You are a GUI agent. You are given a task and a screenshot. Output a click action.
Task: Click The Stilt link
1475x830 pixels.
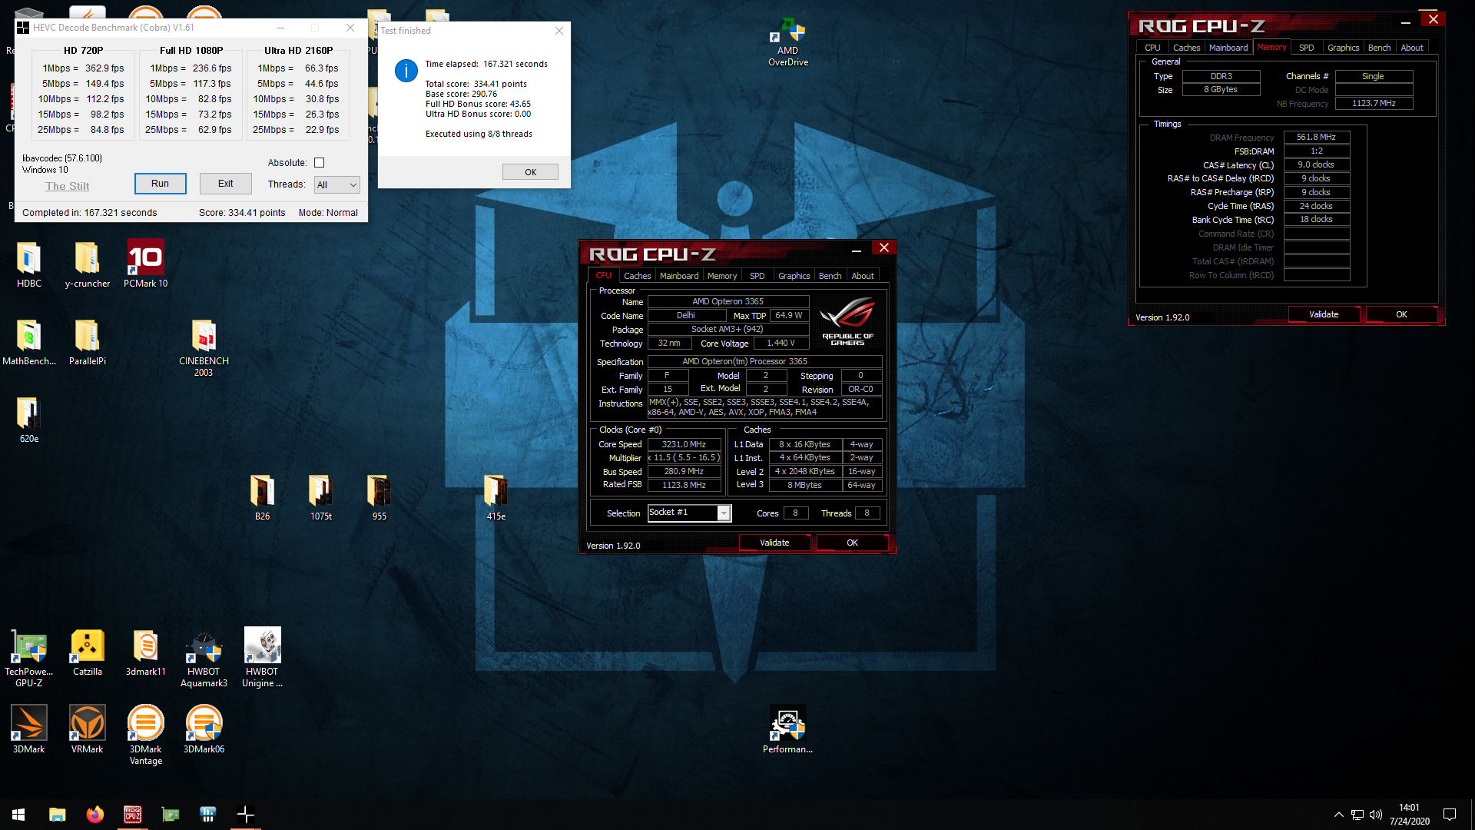pos(67,186)
